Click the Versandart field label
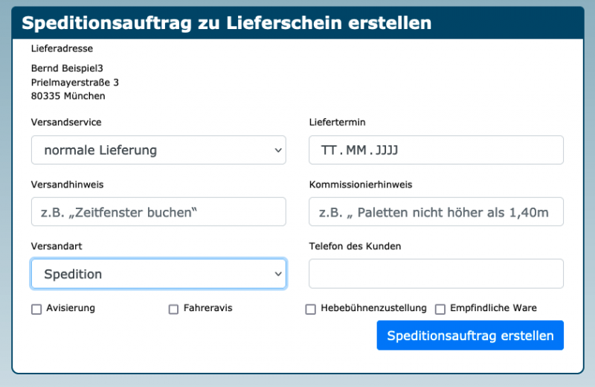 (57, 246)
